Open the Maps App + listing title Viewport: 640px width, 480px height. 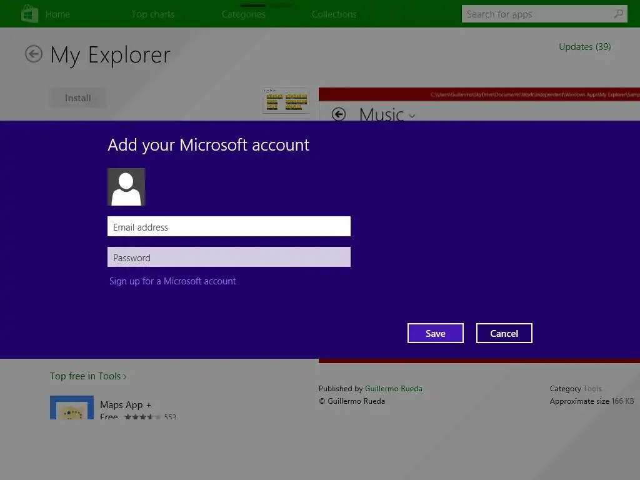(x=126, y=405)
